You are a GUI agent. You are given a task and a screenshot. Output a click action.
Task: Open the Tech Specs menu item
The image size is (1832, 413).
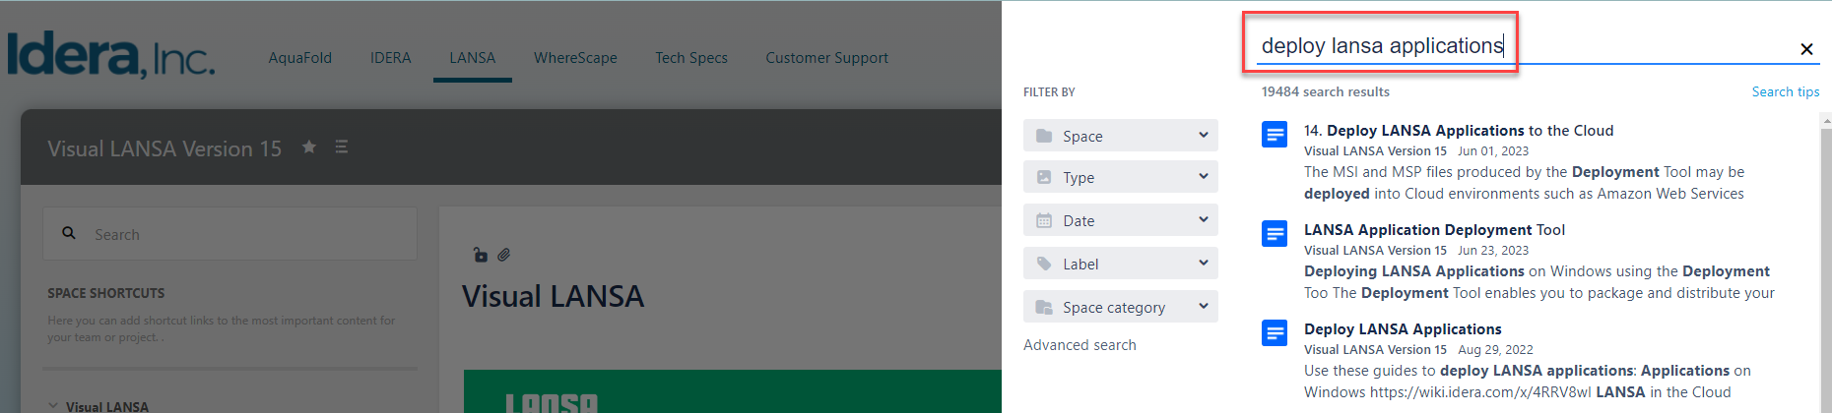coord(691,58)
